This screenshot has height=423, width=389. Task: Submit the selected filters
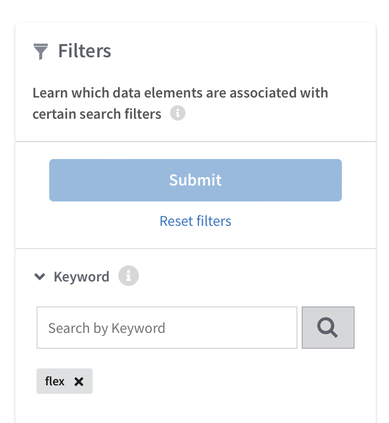[195, 180]
